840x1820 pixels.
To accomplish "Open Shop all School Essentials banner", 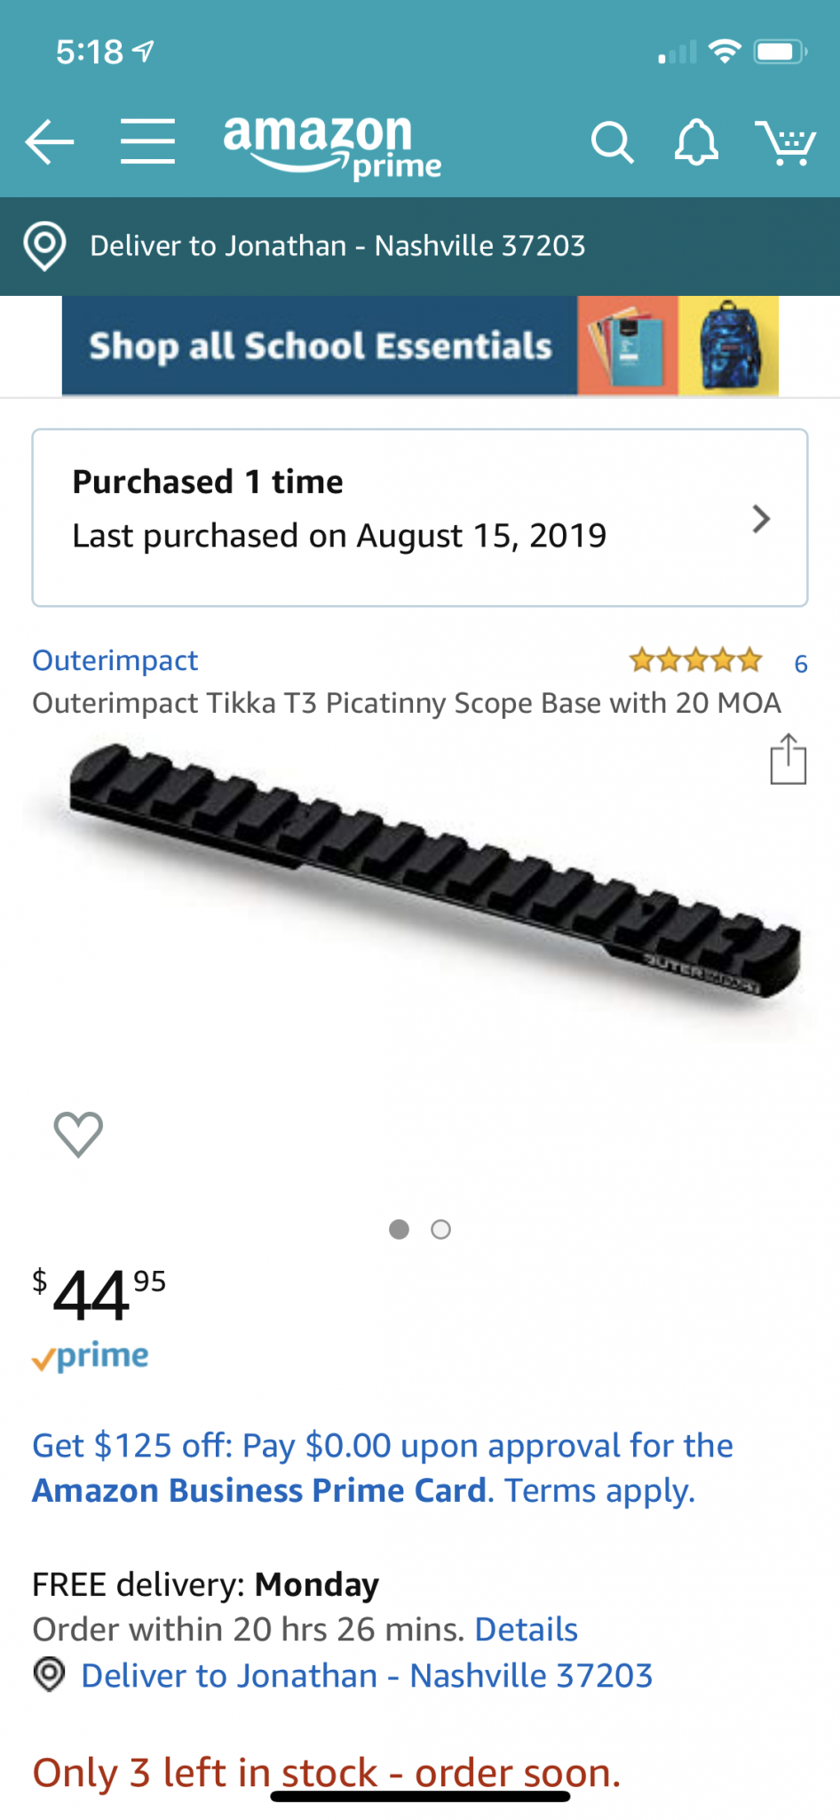I will point(420,346).
